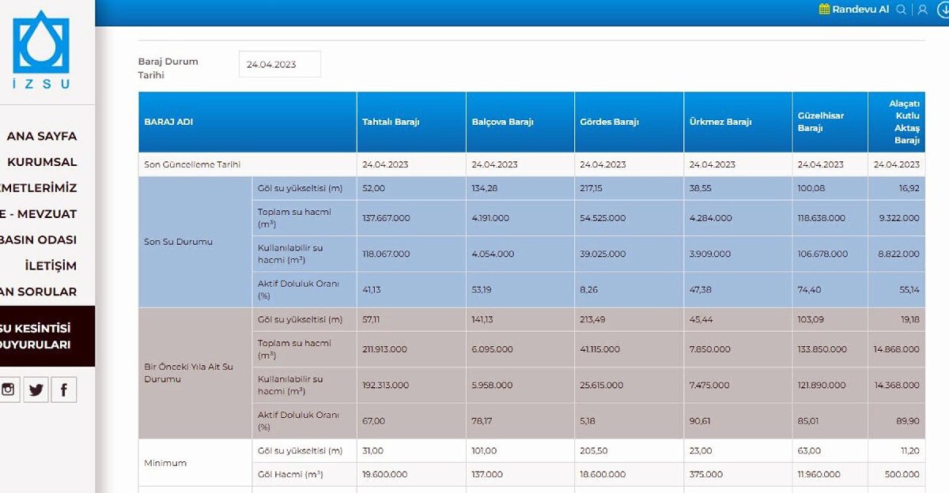Click the circled download arrow icon
The image size is (949, 493).
click(943, 9)
